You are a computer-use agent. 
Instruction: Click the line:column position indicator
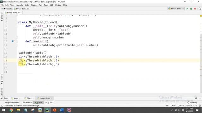tap(168, 106)
